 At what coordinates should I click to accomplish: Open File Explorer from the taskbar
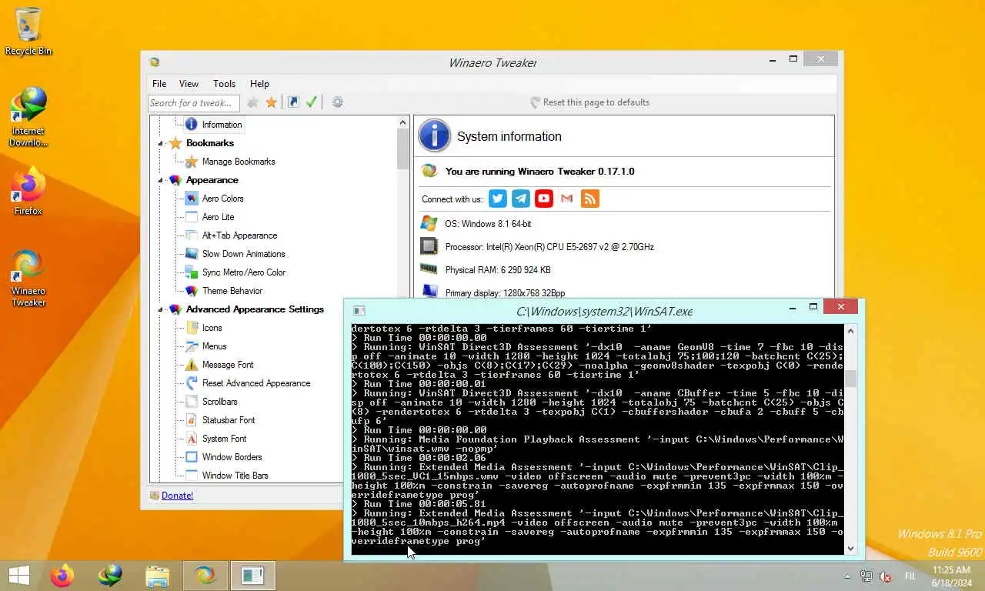(x=158, y=576)
